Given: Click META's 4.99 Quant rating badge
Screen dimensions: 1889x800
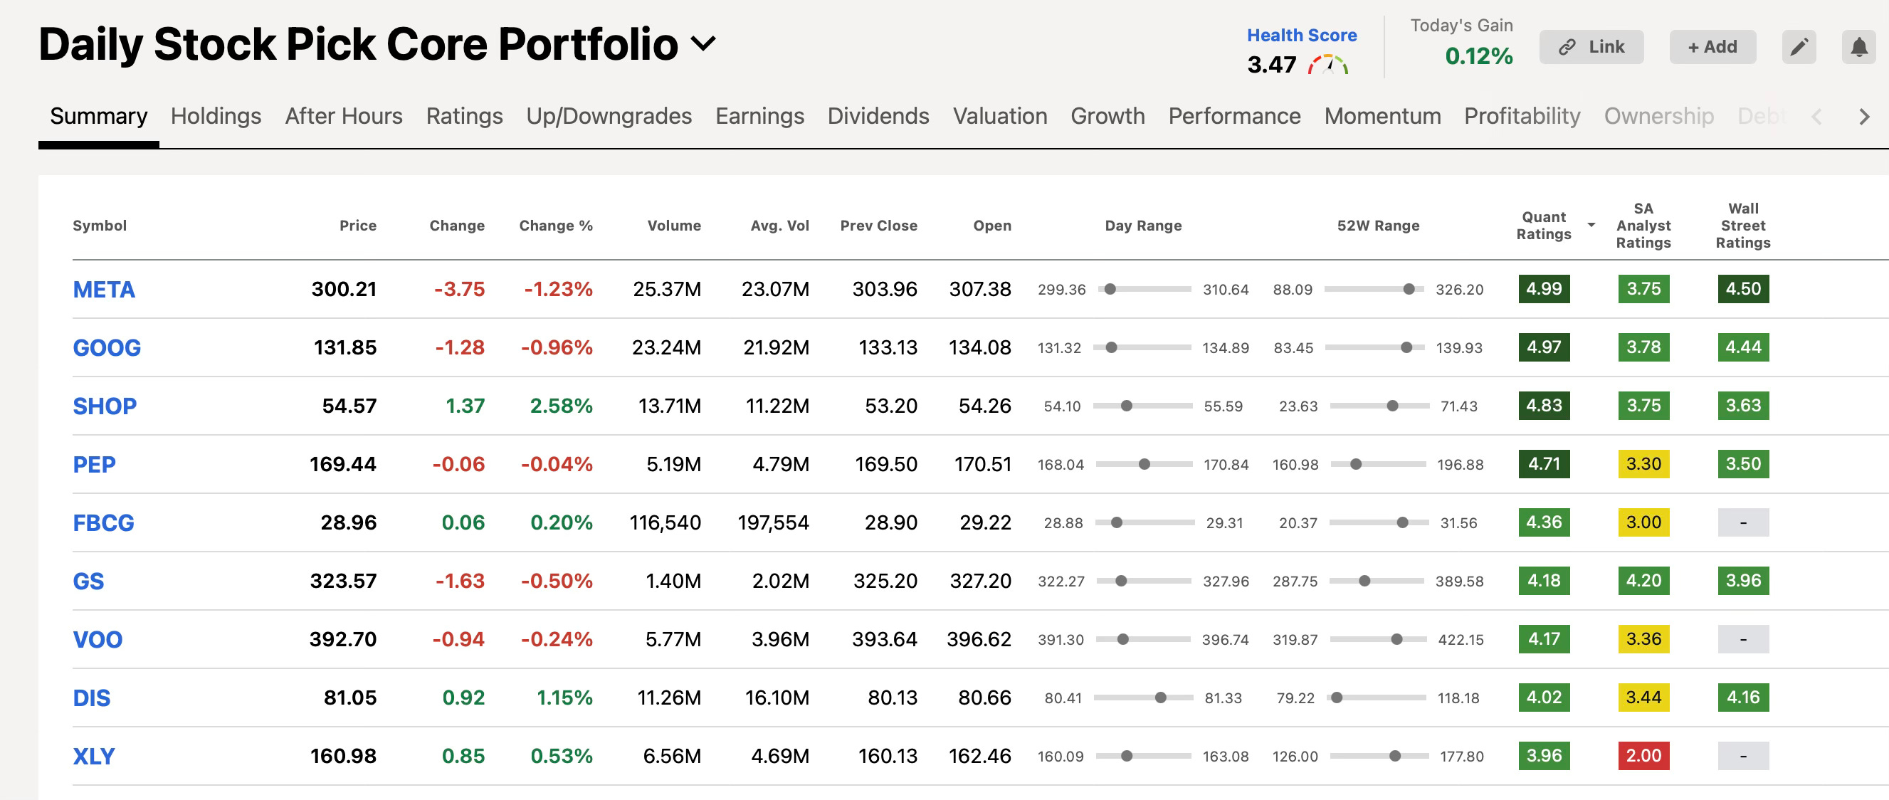Looking at the screenshot, I should click(x=1544, y=289).
